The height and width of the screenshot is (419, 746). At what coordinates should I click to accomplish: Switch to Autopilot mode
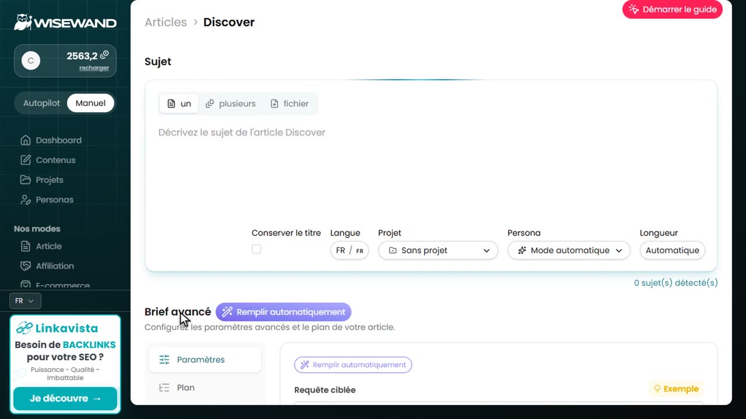[41, 103]
